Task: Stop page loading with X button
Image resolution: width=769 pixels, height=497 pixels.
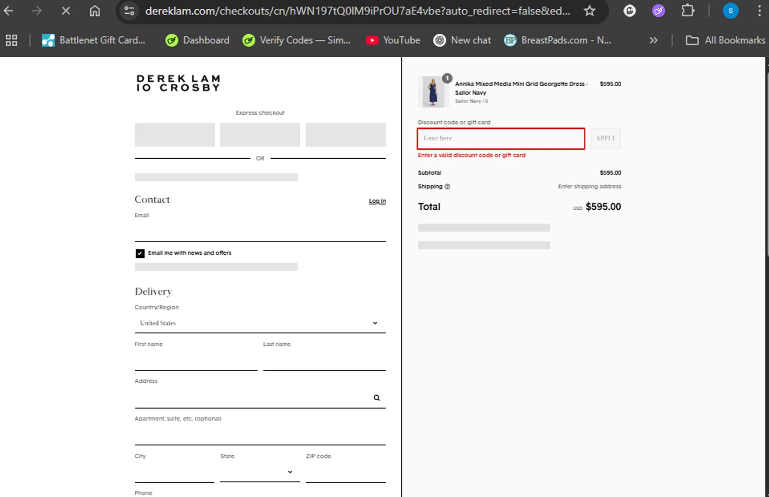Action: click(66, 11)
